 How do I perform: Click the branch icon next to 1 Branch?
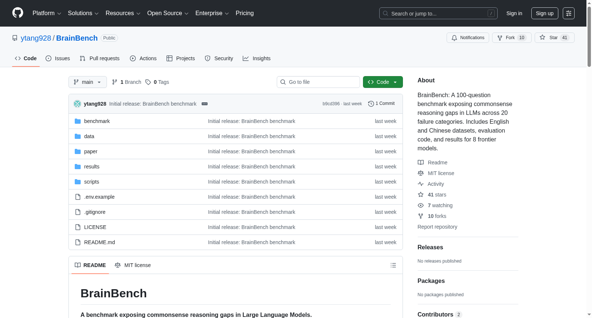[115, 82]
